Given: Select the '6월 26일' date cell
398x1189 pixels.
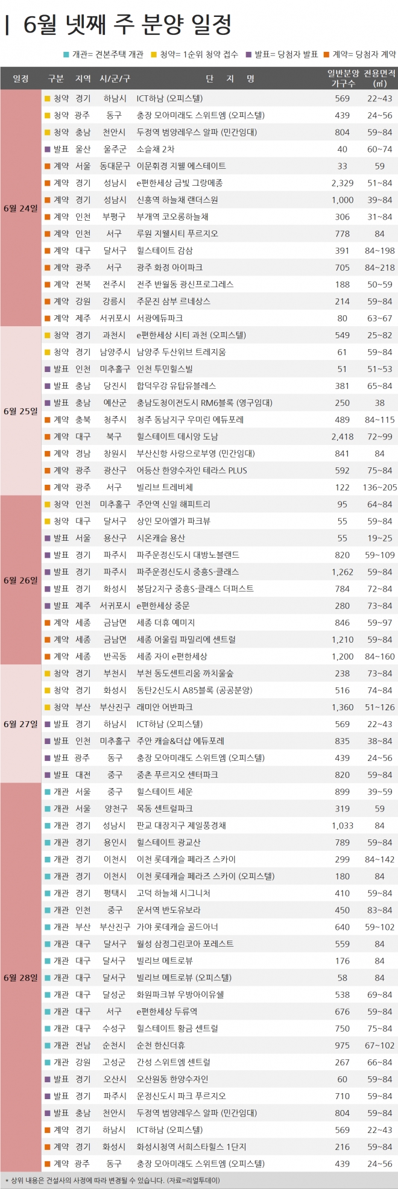Looking at the screenshot, I should (x=21, y=580).
